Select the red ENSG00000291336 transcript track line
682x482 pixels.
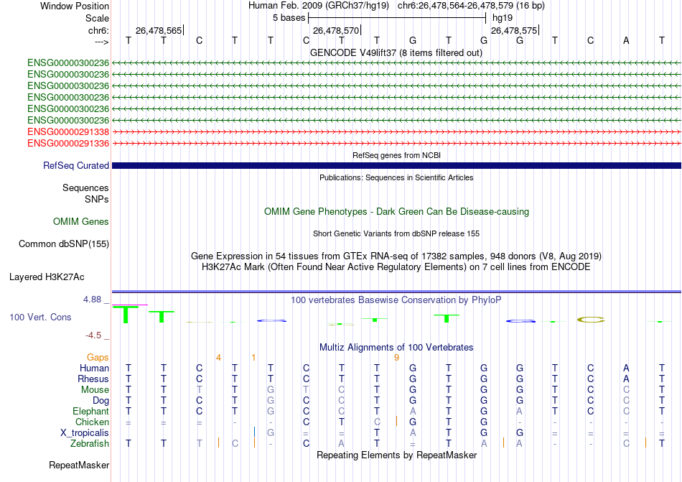[396, 143]
